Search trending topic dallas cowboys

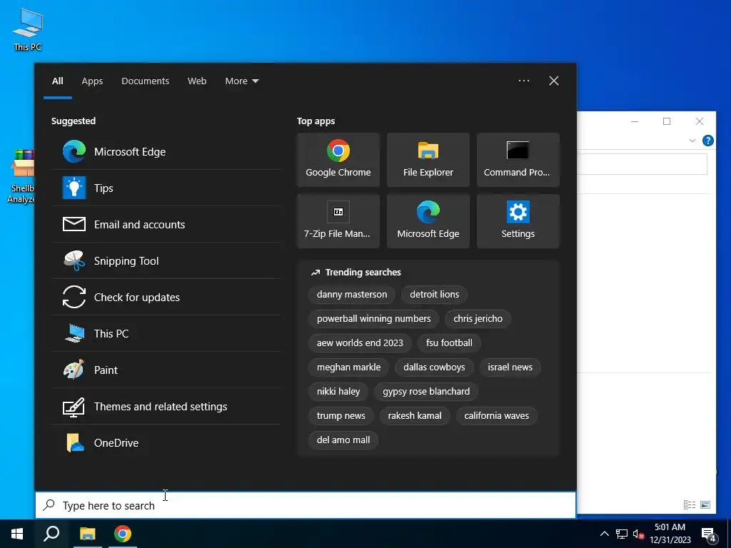[x=434, y=367]
